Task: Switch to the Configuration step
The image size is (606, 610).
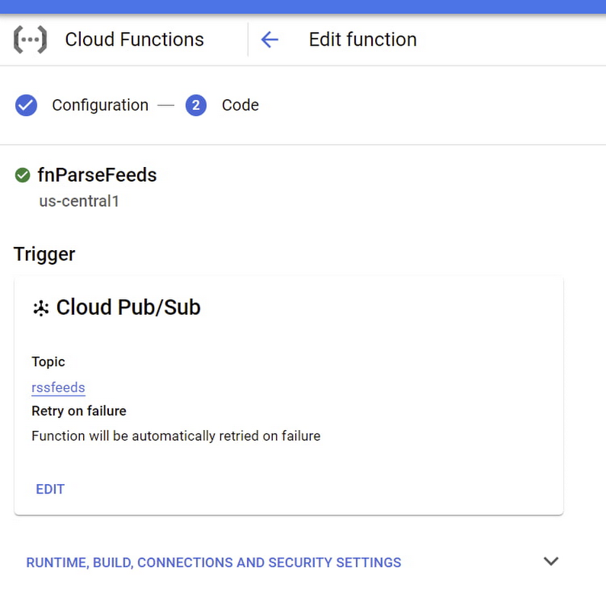Action: point(100,105)
